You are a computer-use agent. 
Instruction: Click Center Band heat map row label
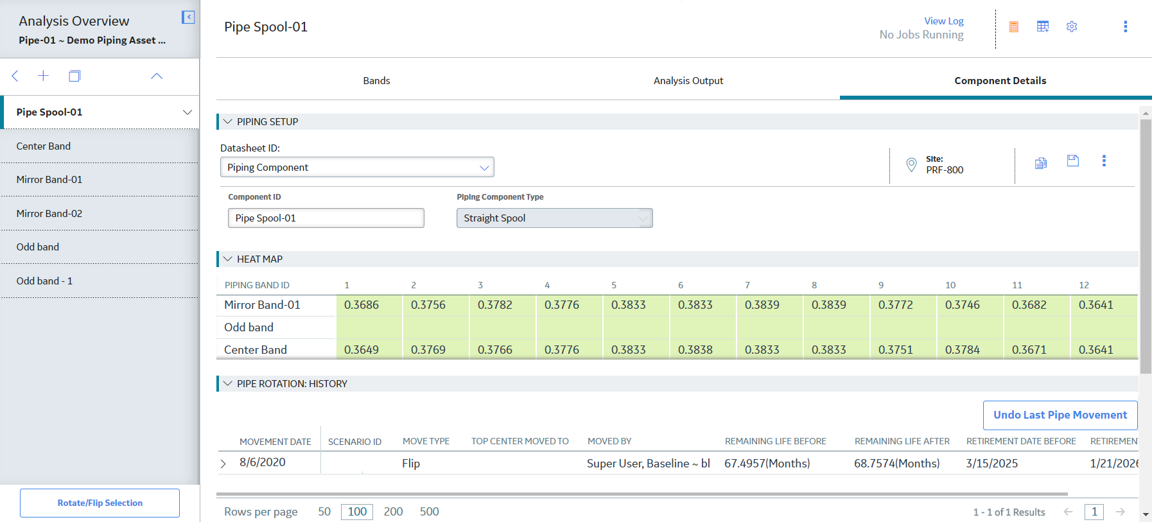255,350
